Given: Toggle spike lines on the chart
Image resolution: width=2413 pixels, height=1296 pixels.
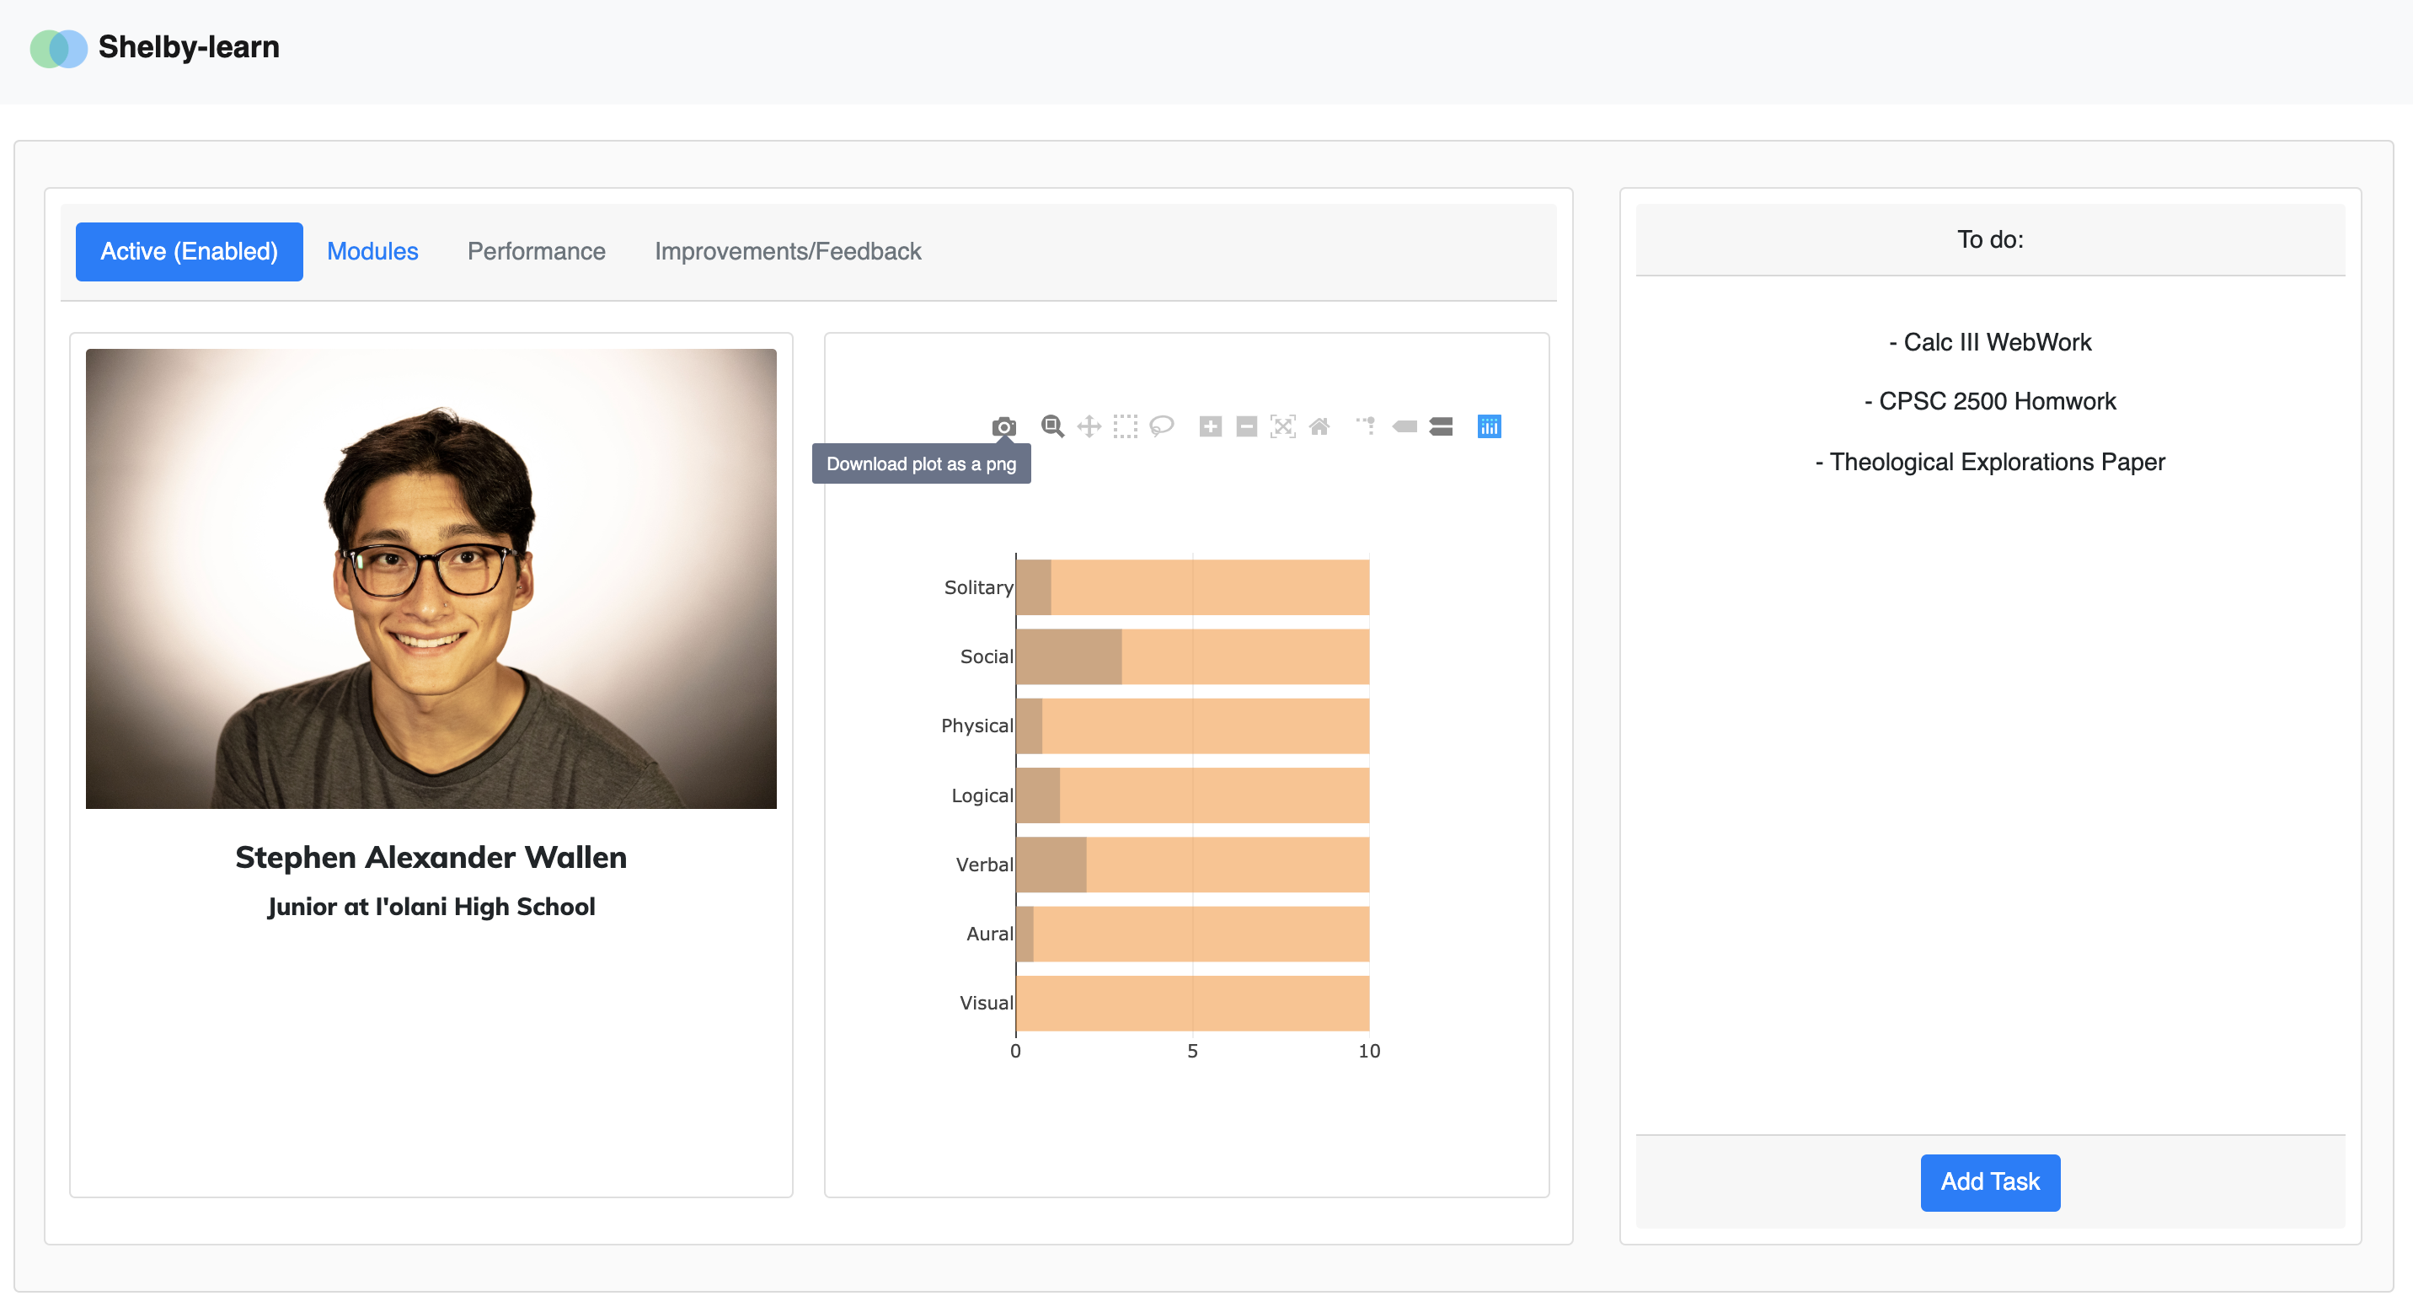Looking at the screenshot, I should (1367, 427).
